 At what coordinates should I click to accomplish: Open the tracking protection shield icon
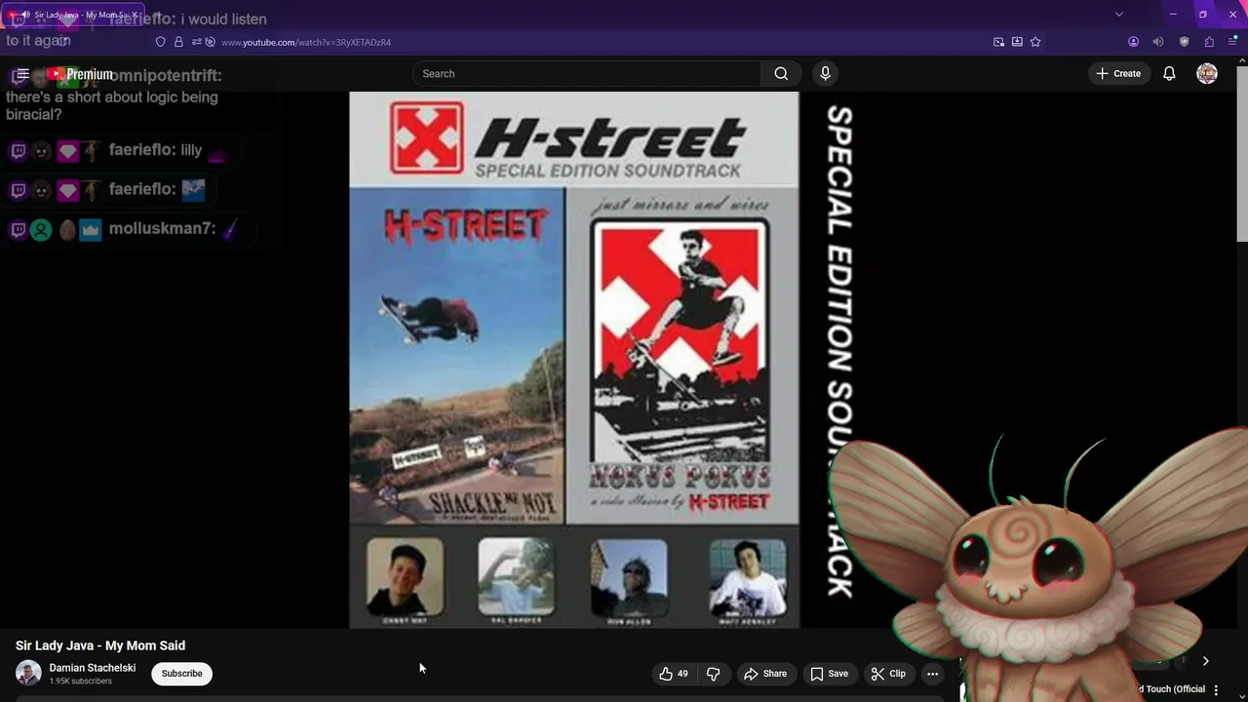[161, 42]
